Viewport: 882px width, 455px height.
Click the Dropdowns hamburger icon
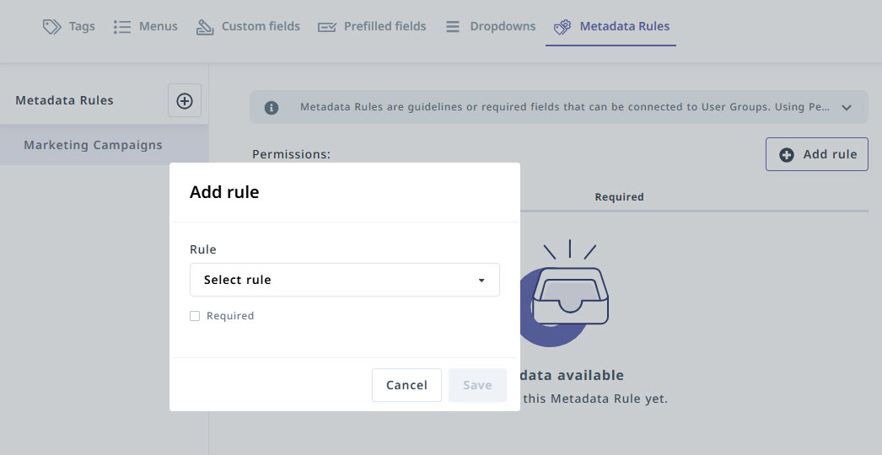pos(453,27)
